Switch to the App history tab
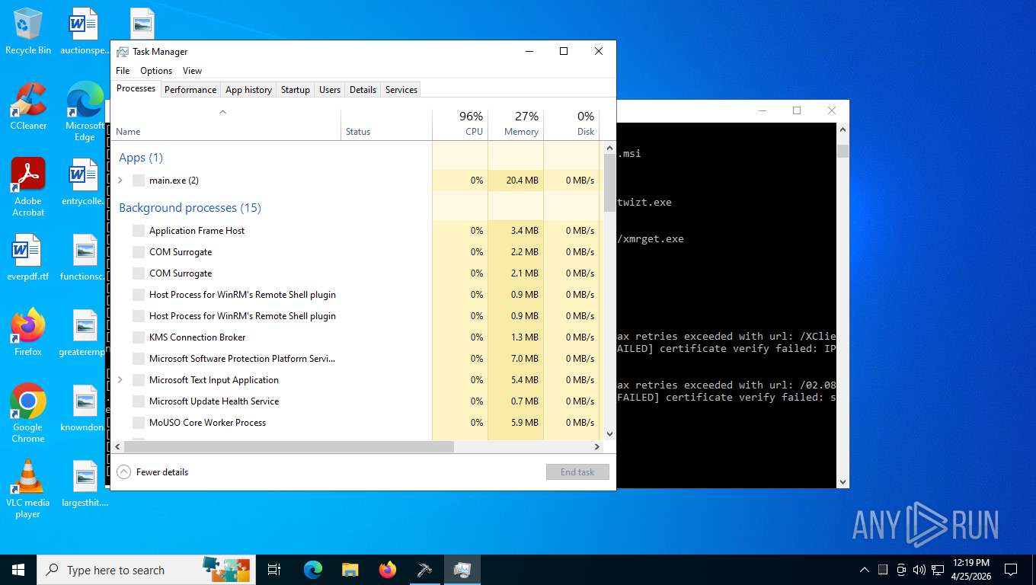The image size is (1036, 585). pos(248,90)
